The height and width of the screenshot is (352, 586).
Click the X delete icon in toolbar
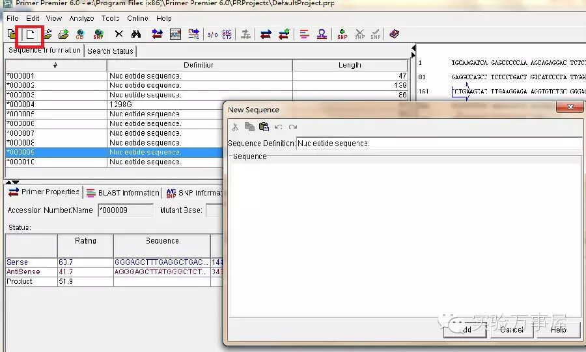coord(119,34)
